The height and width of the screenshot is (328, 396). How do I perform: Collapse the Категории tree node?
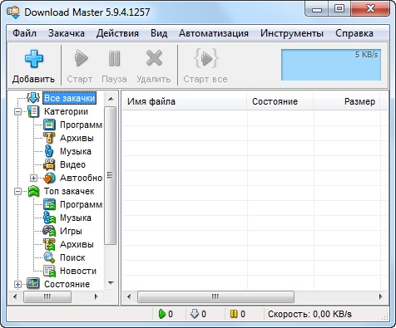click(17, 112)
